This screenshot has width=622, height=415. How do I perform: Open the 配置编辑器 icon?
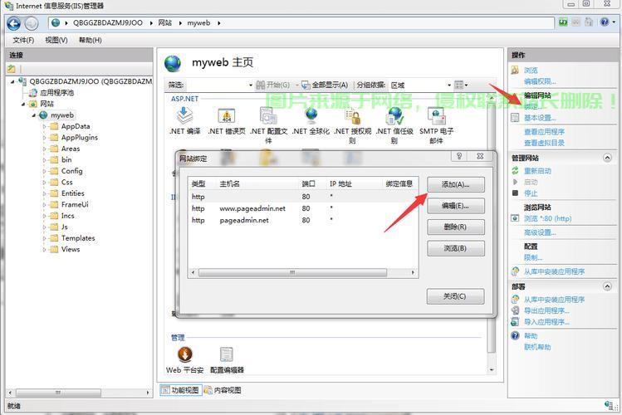(227, 354)
